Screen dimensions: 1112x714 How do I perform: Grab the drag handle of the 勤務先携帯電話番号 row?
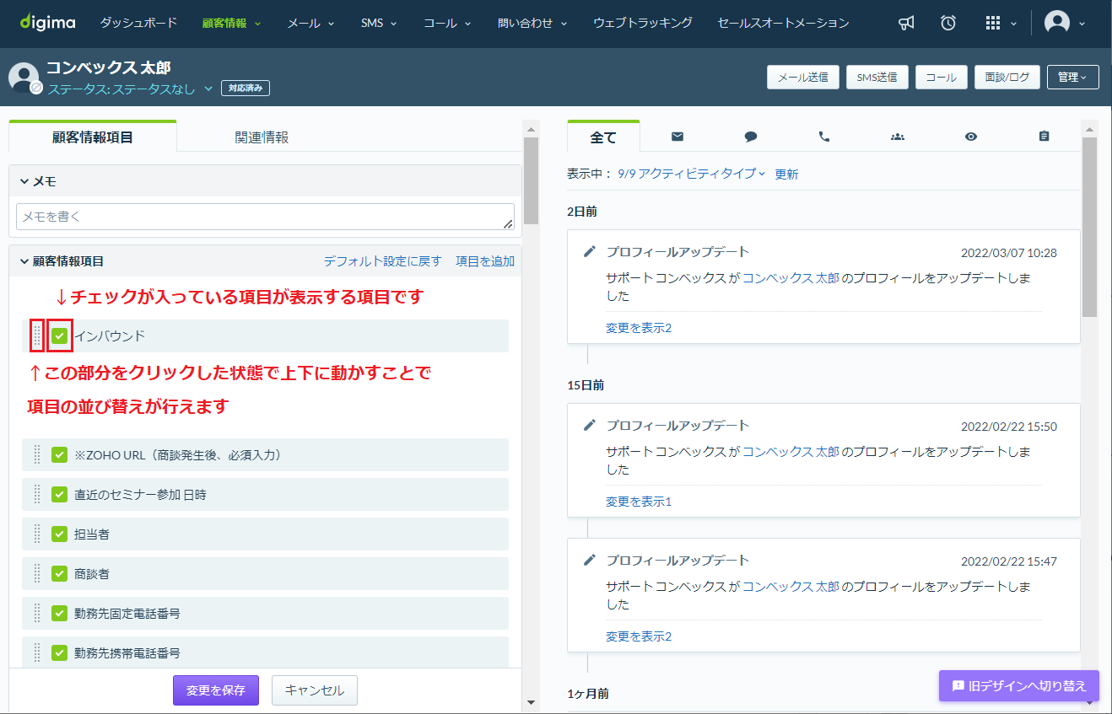[x=37, y=653]
